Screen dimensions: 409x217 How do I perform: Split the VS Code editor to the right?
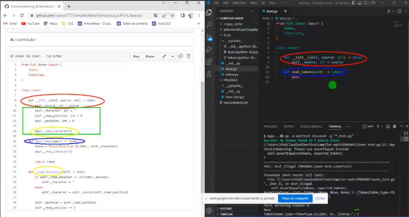coord(400,11)
